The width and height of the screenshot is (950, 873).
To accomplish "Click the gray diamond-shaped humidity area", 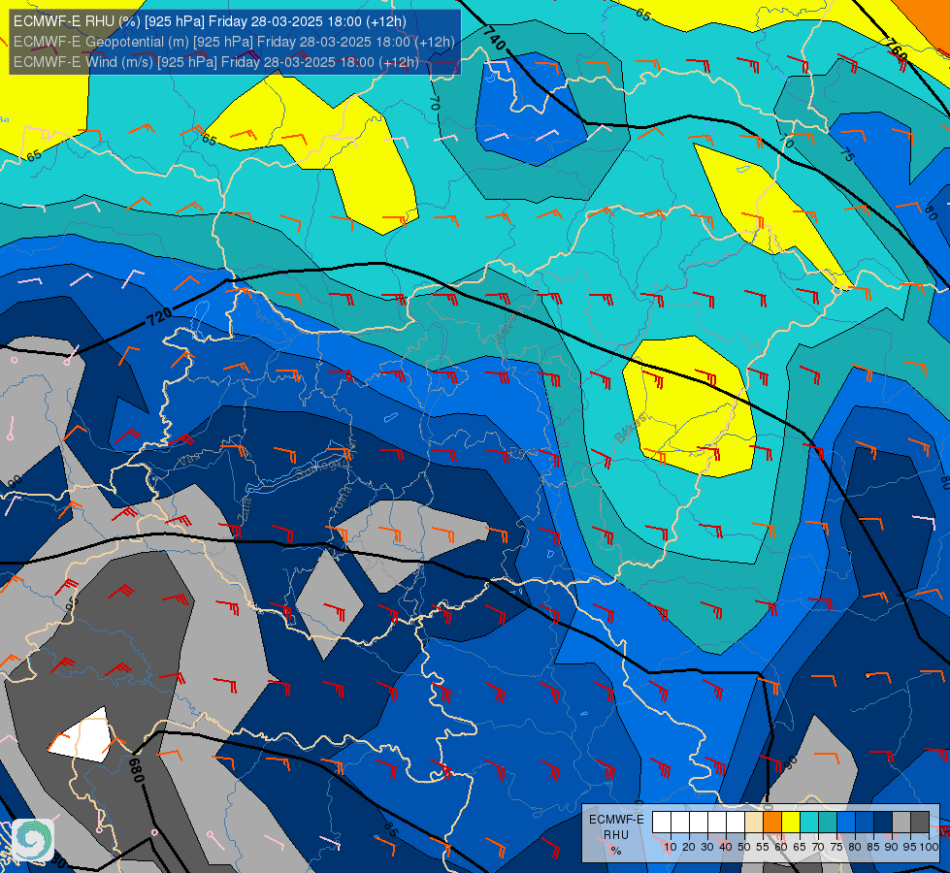I will tap(329, 604).
